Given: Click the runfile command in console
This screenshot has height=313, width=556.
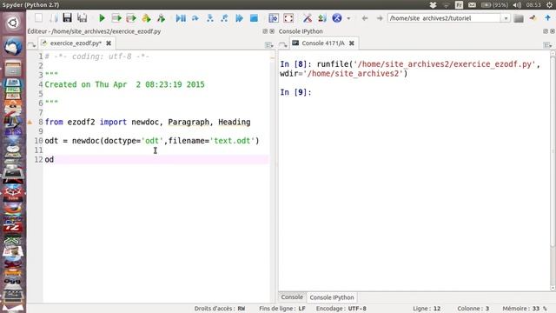Looking at the screenshot, I should pos(409,69).
